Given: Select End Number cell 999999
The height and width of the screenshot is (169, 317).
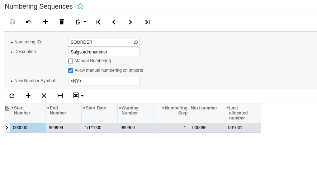Looking at the screenshot, I should tap(64, 128).
